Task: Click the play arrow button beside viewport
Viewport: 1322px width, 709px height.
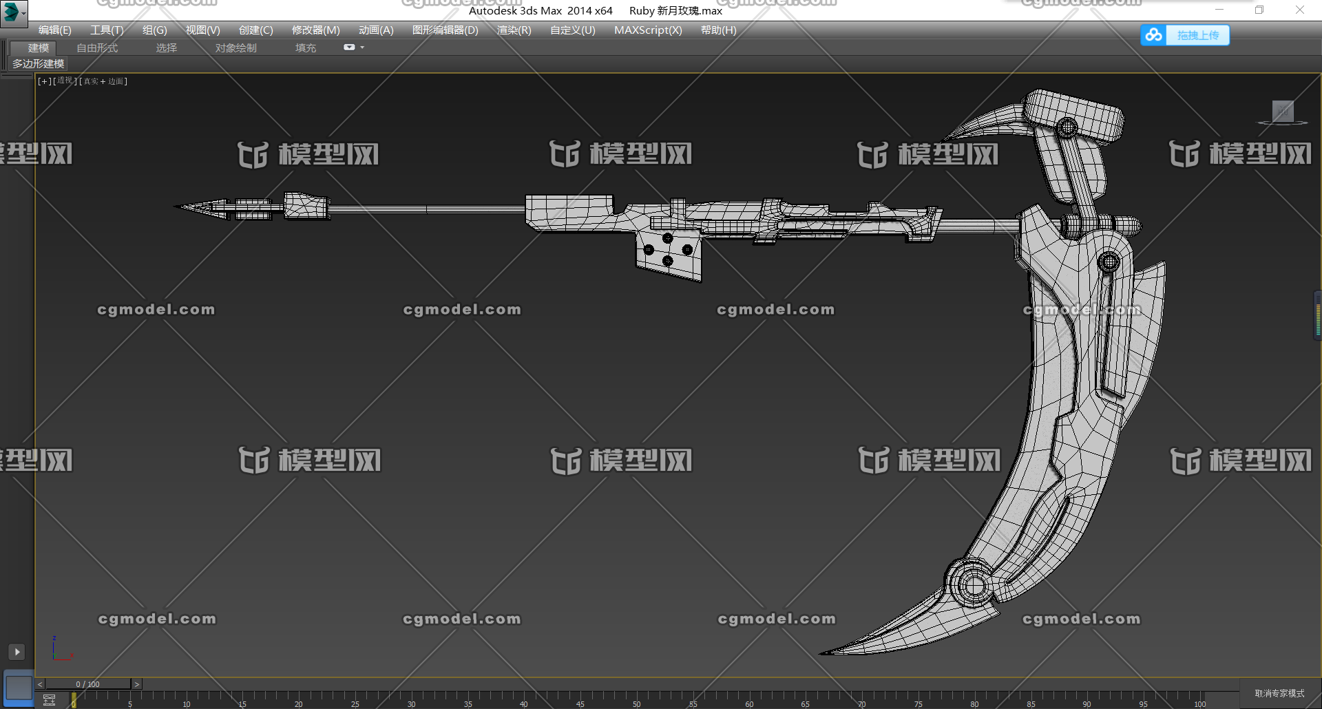Action: click(x=17, y=652)
